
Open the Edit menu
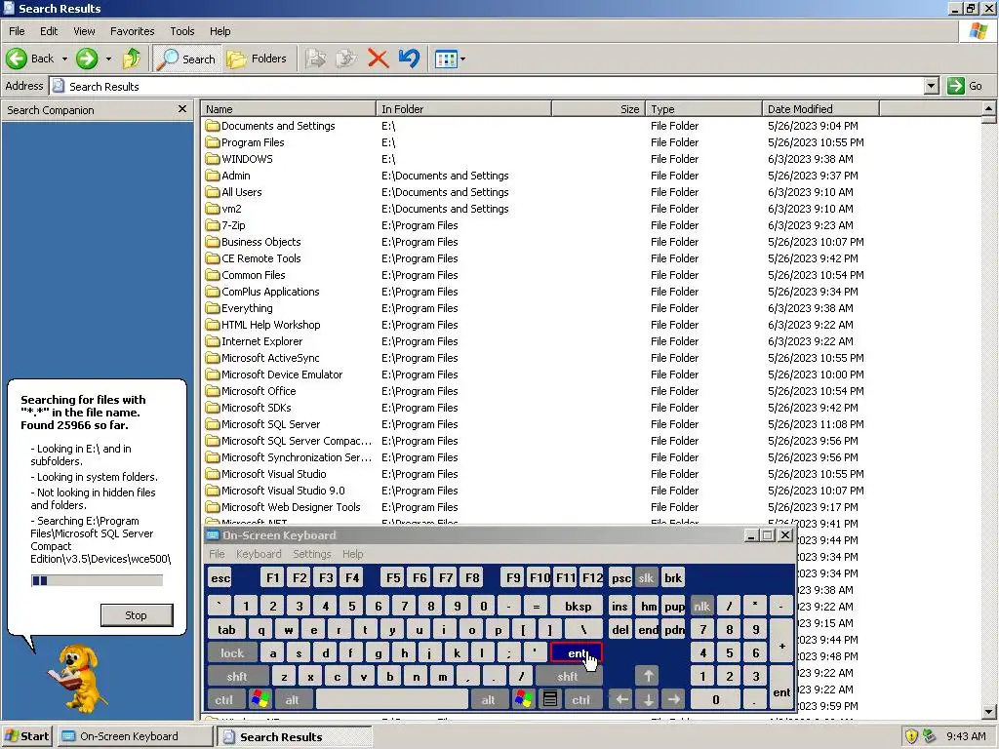point(49,31)
